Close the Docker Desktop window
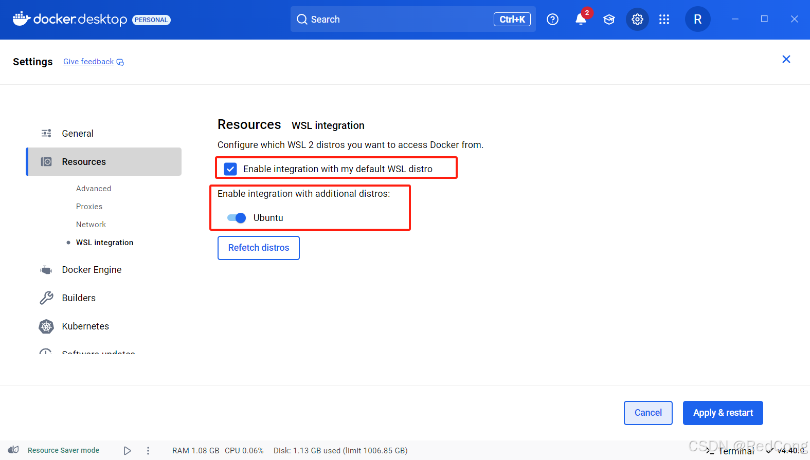Image resolution: width=810 pixels, height=460 pixels. pyautogui.click(x=794, y=19)
